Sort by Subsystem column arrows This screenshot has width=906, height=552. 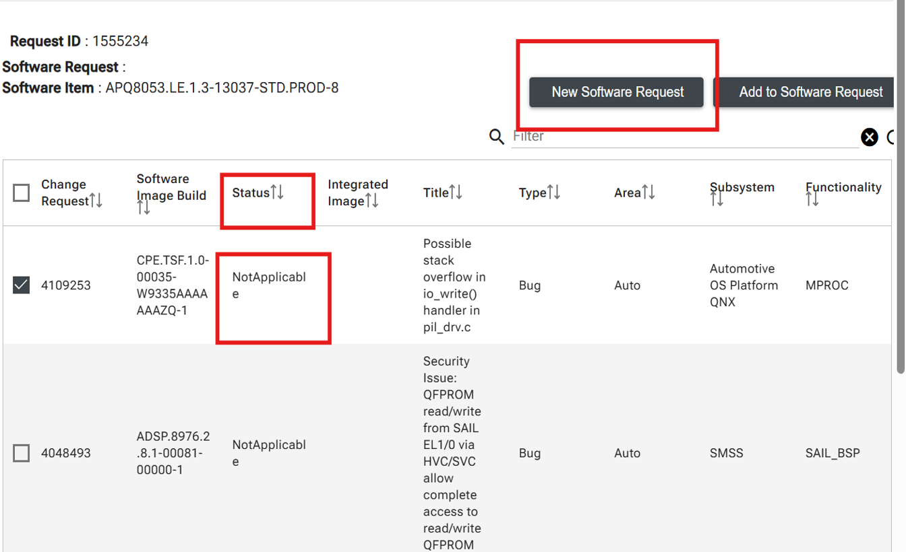click(717, 199)
